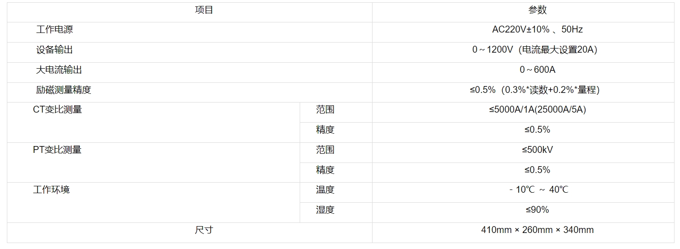This screenshot has height=249, width=680.
Task: Click the -10℃ ~ 40℃ temperature value
Action: click(x=538, y=190)
